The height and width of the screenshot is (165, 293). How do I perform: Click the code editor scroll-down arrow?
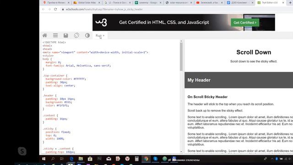(x=181, y=152)
